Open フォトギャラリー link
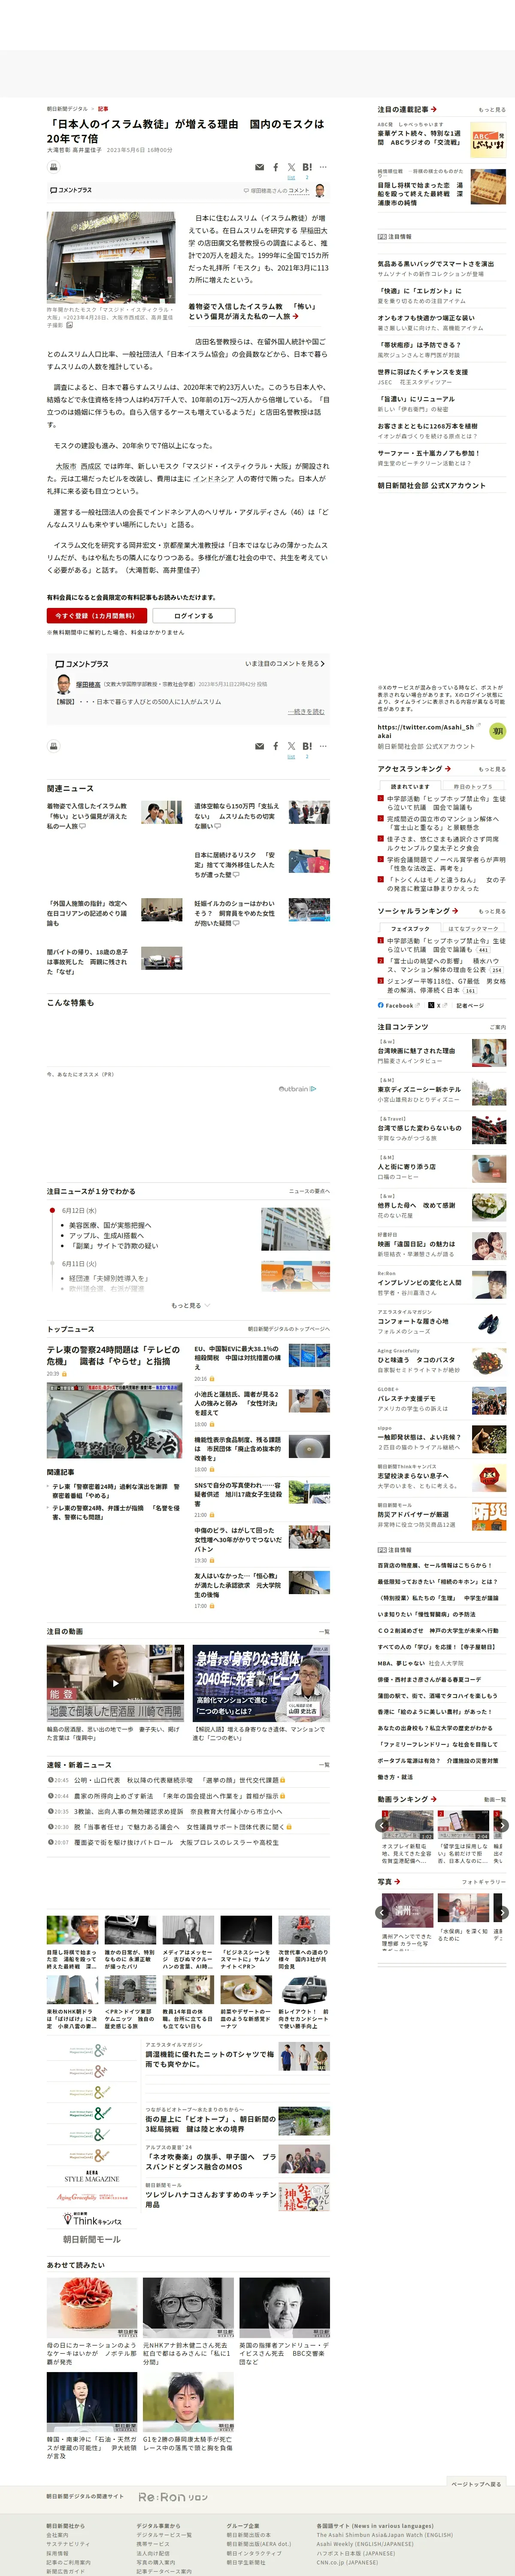Screen dimensions: 515x2576 (484, 1882)
